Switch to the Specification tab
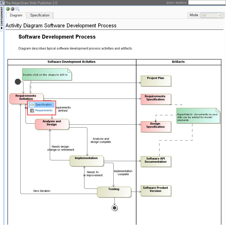Viewport: 226px width, 225px height. (x=39, y=15)
